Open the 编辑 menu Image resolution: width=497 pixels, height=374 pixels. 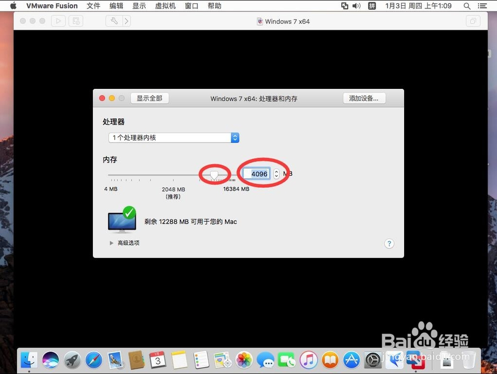(x=116, y=5)
